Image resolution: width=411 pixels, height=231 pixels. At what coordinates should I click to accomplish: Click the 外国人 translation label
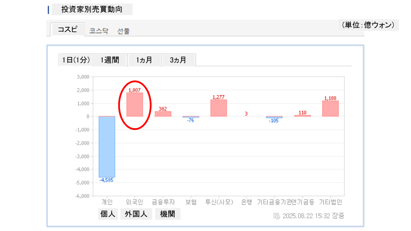pos(136,214)
